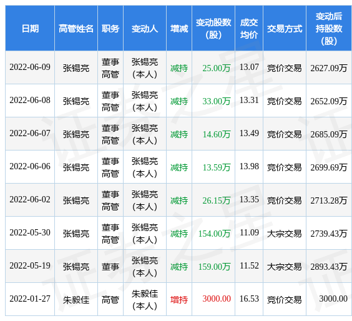Image resolution: width=352 pixels, height=321 pixels.
Task: Click 竞价交易 in the 2022-01-27 row
Action: (x=284, y=300)
